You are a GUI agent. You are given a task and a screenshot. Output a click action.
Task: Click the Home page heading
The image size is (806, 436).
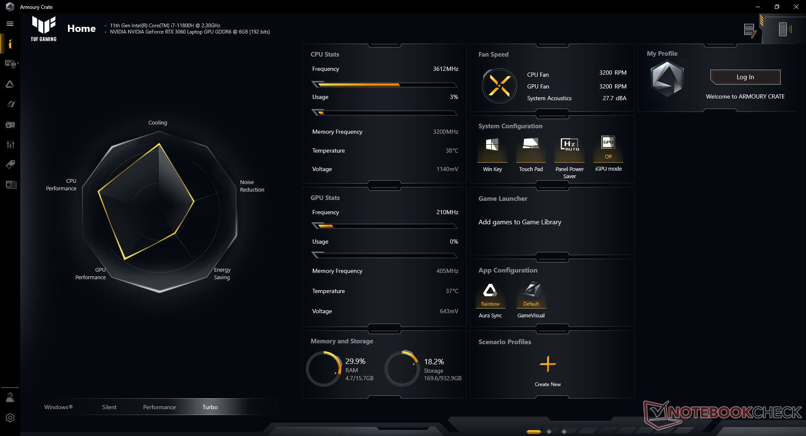[x=81, y=29]
